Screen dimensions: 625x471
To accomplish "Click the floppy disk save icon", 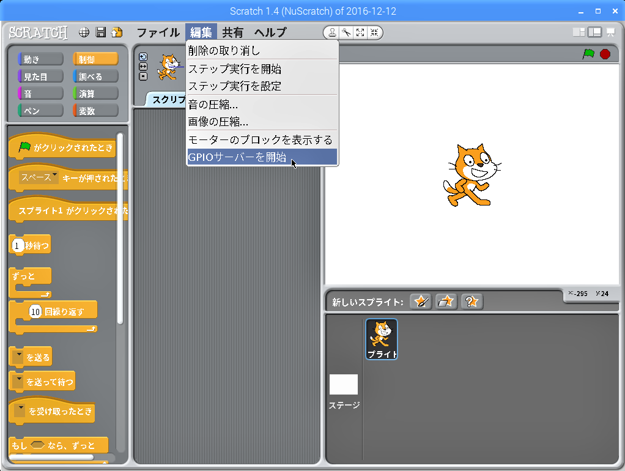I will 101,32.
